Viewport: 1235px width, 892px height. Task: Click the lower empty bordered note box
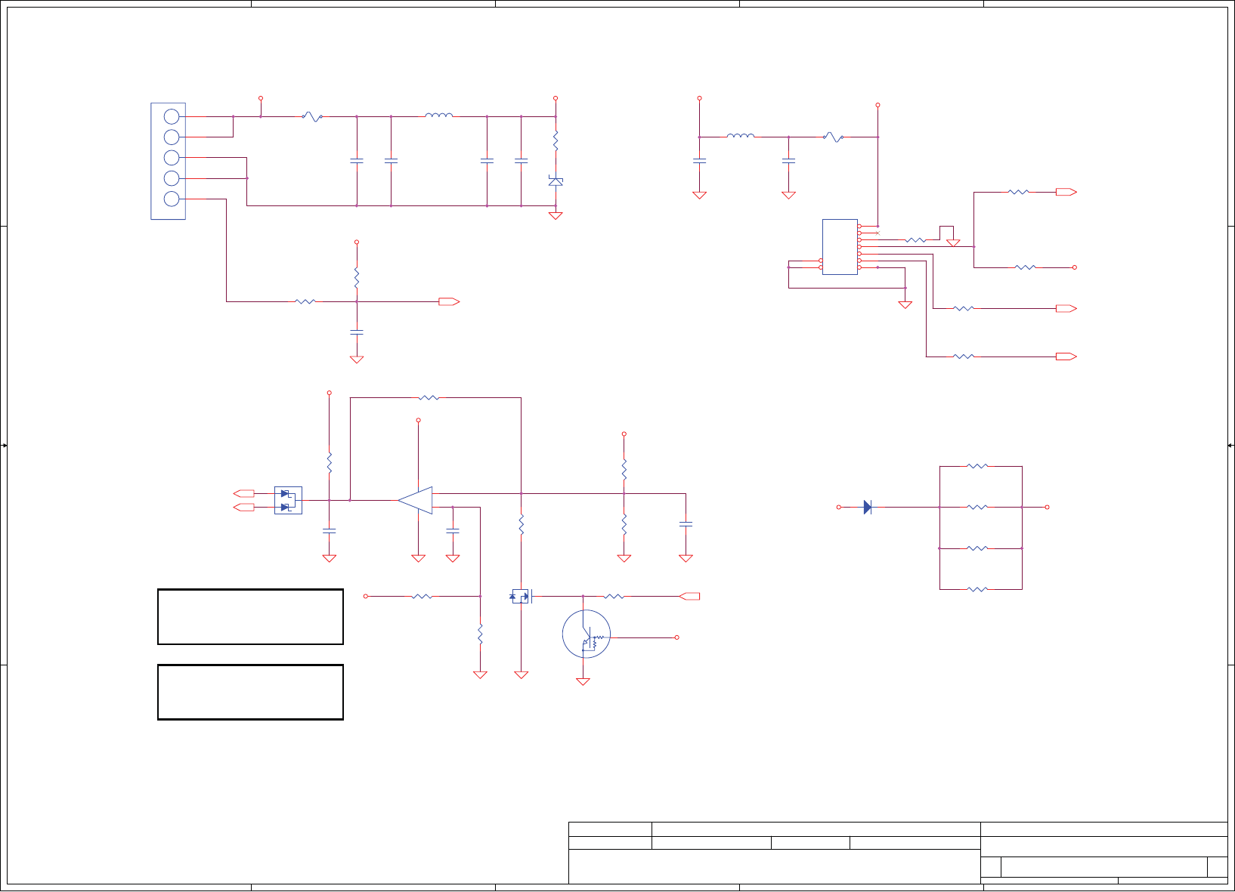click(250, 692)
